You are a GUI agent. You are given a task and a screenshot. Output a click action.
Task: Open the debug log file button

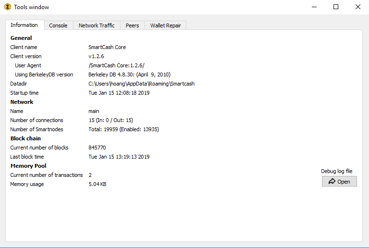click(x=339, y=181)
